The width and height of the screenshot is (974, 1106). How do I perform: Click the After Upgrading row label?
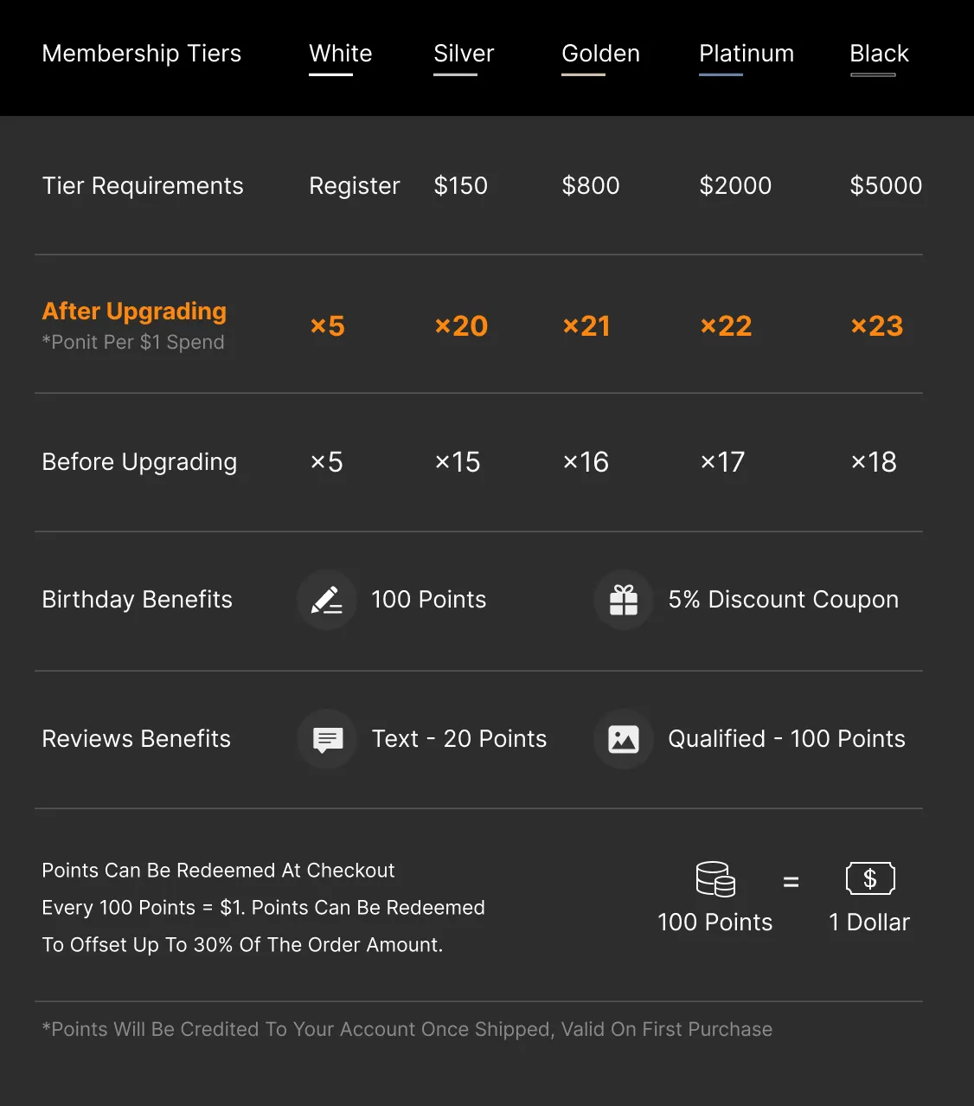point(134,312)
